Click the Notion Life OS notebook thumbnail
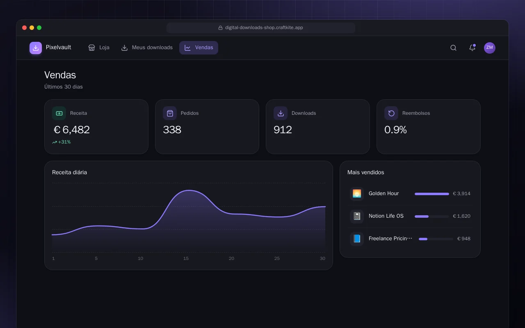The height and width of the screenshot is (328, 525). point(357,216)
